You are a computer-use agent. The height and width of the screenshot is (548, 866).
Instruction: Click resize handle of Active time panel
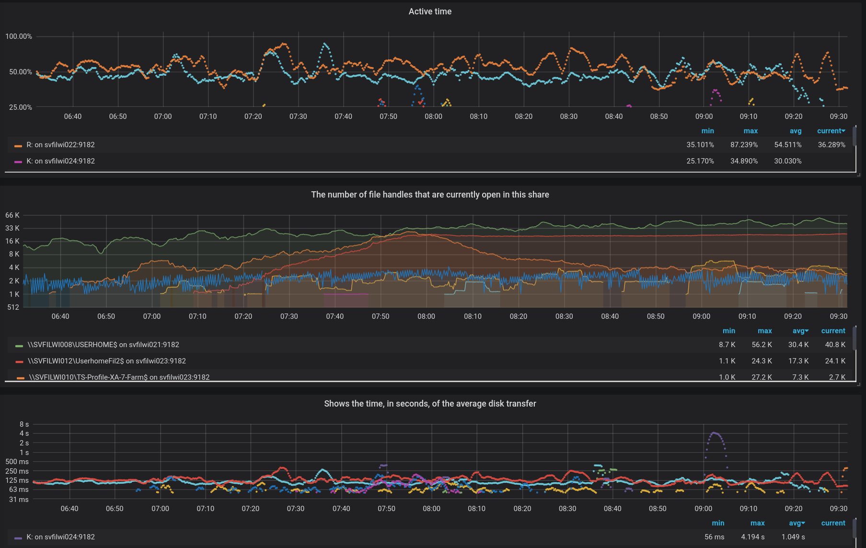click(858, 175)
